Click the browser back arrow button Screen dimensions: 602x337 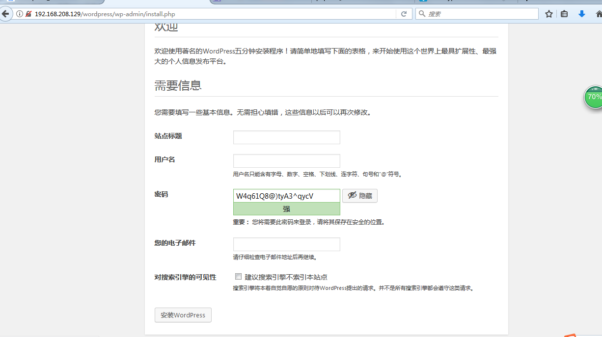pos(5,14)
